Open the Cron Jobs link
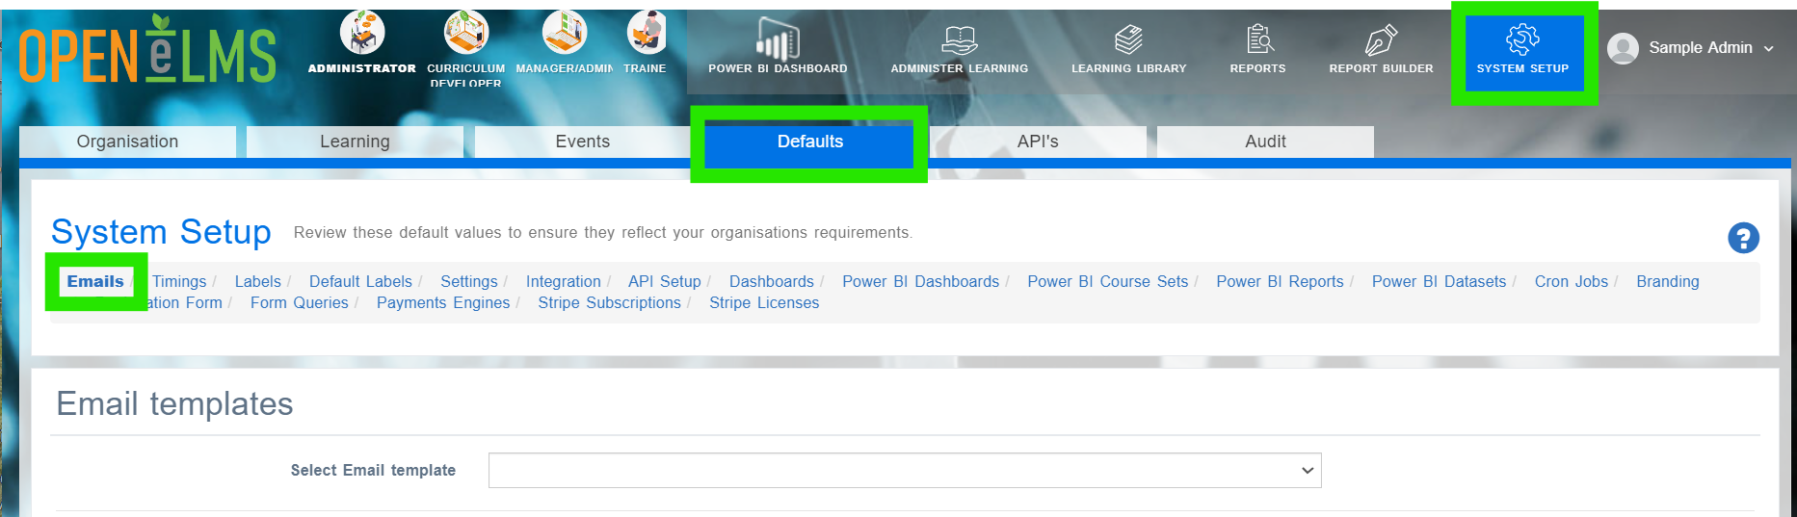 (x=1572, y=281)
